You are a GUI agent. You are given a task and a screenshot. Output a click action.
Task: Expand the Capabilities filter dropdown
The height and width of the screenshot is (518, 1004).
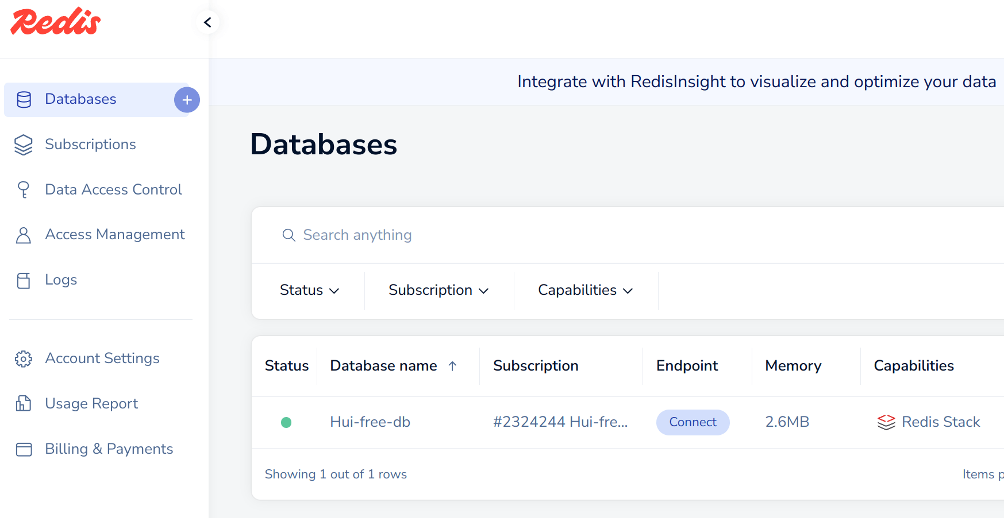[585, 290]
